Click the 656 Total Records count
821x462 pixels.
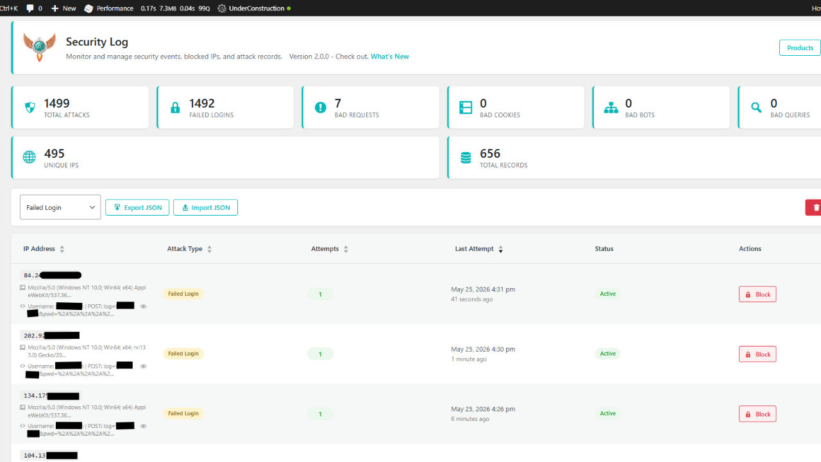pyautogui.click(x=490, y=153)
